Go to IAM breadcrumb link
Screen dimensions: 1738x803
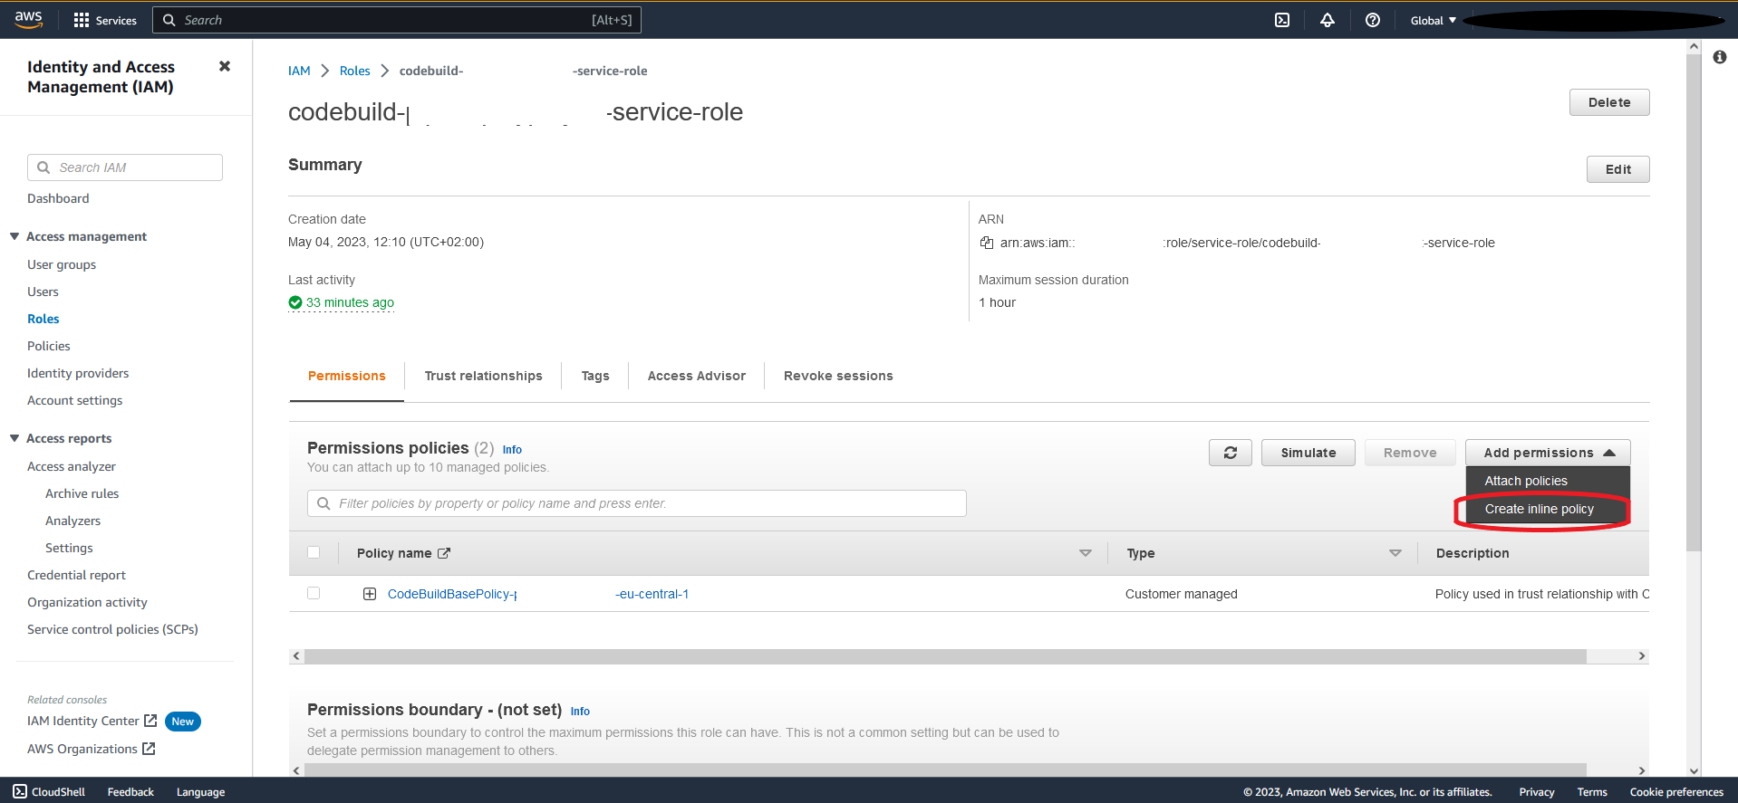(299, 71)
